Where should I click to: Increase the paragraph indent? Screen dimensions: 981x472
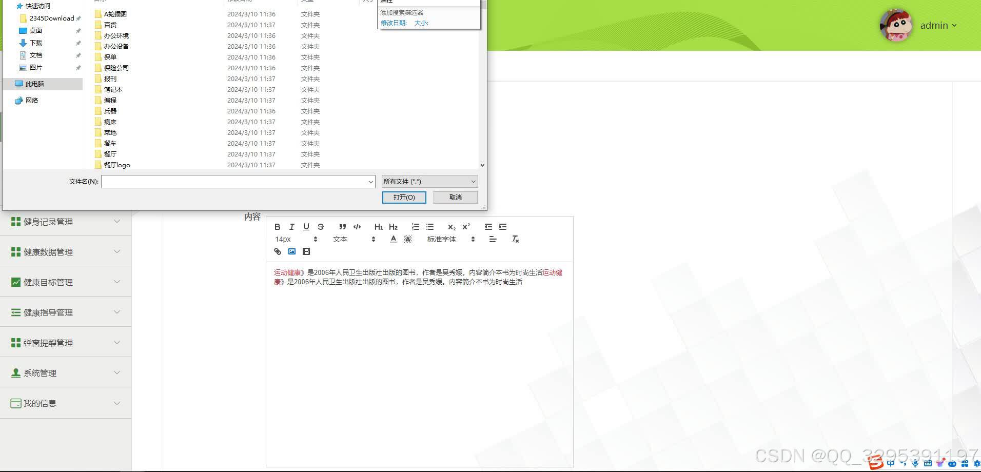[x=503, y=227]
